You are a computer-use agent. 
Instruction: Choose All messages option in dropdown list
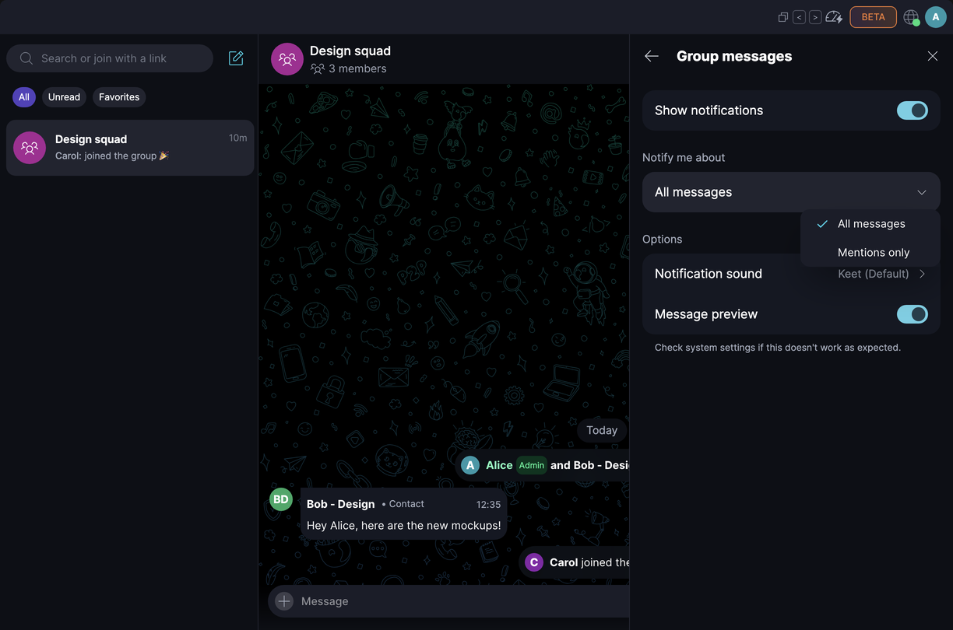coord(870,224)
